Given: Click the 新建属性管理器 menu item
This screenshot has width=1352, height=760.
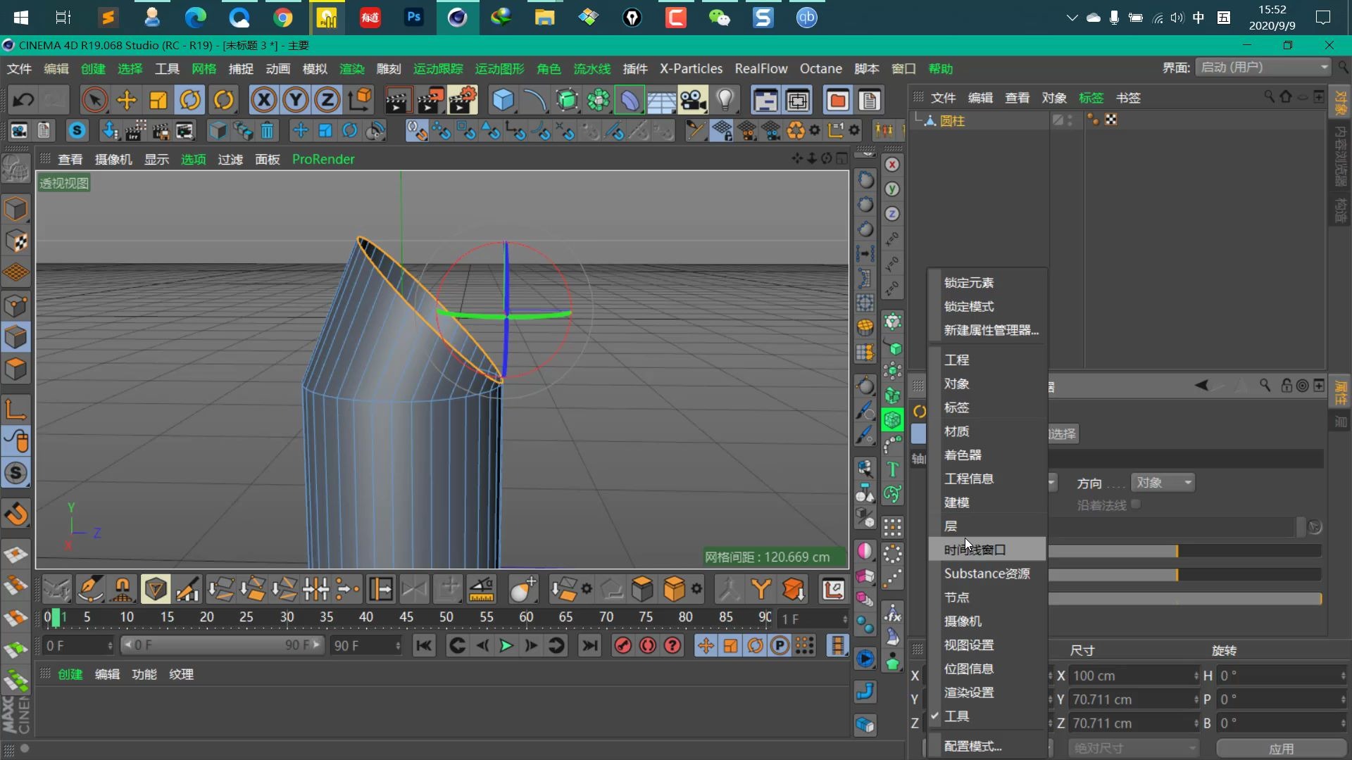Looking at the screenshot, I should pyautogui.click(x=990, y=329).
